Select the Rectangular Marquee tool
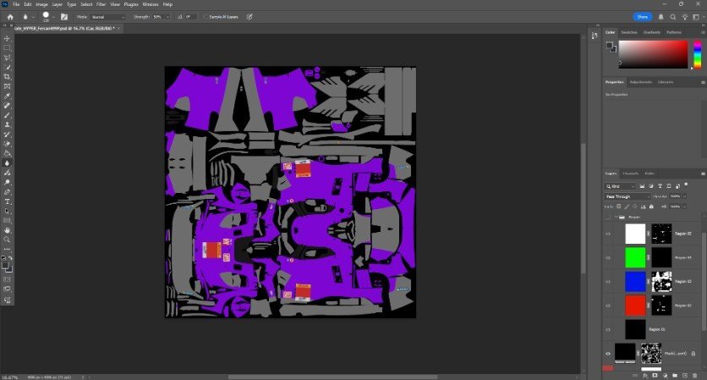Image resolution: width=707 pixels, height=380 pixels. pyautogui.click(x=8, y=48)
